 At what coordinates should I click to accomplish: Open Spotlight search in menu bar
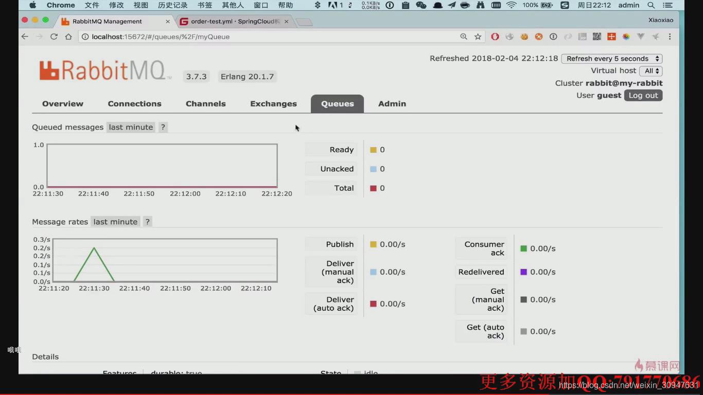651,5
